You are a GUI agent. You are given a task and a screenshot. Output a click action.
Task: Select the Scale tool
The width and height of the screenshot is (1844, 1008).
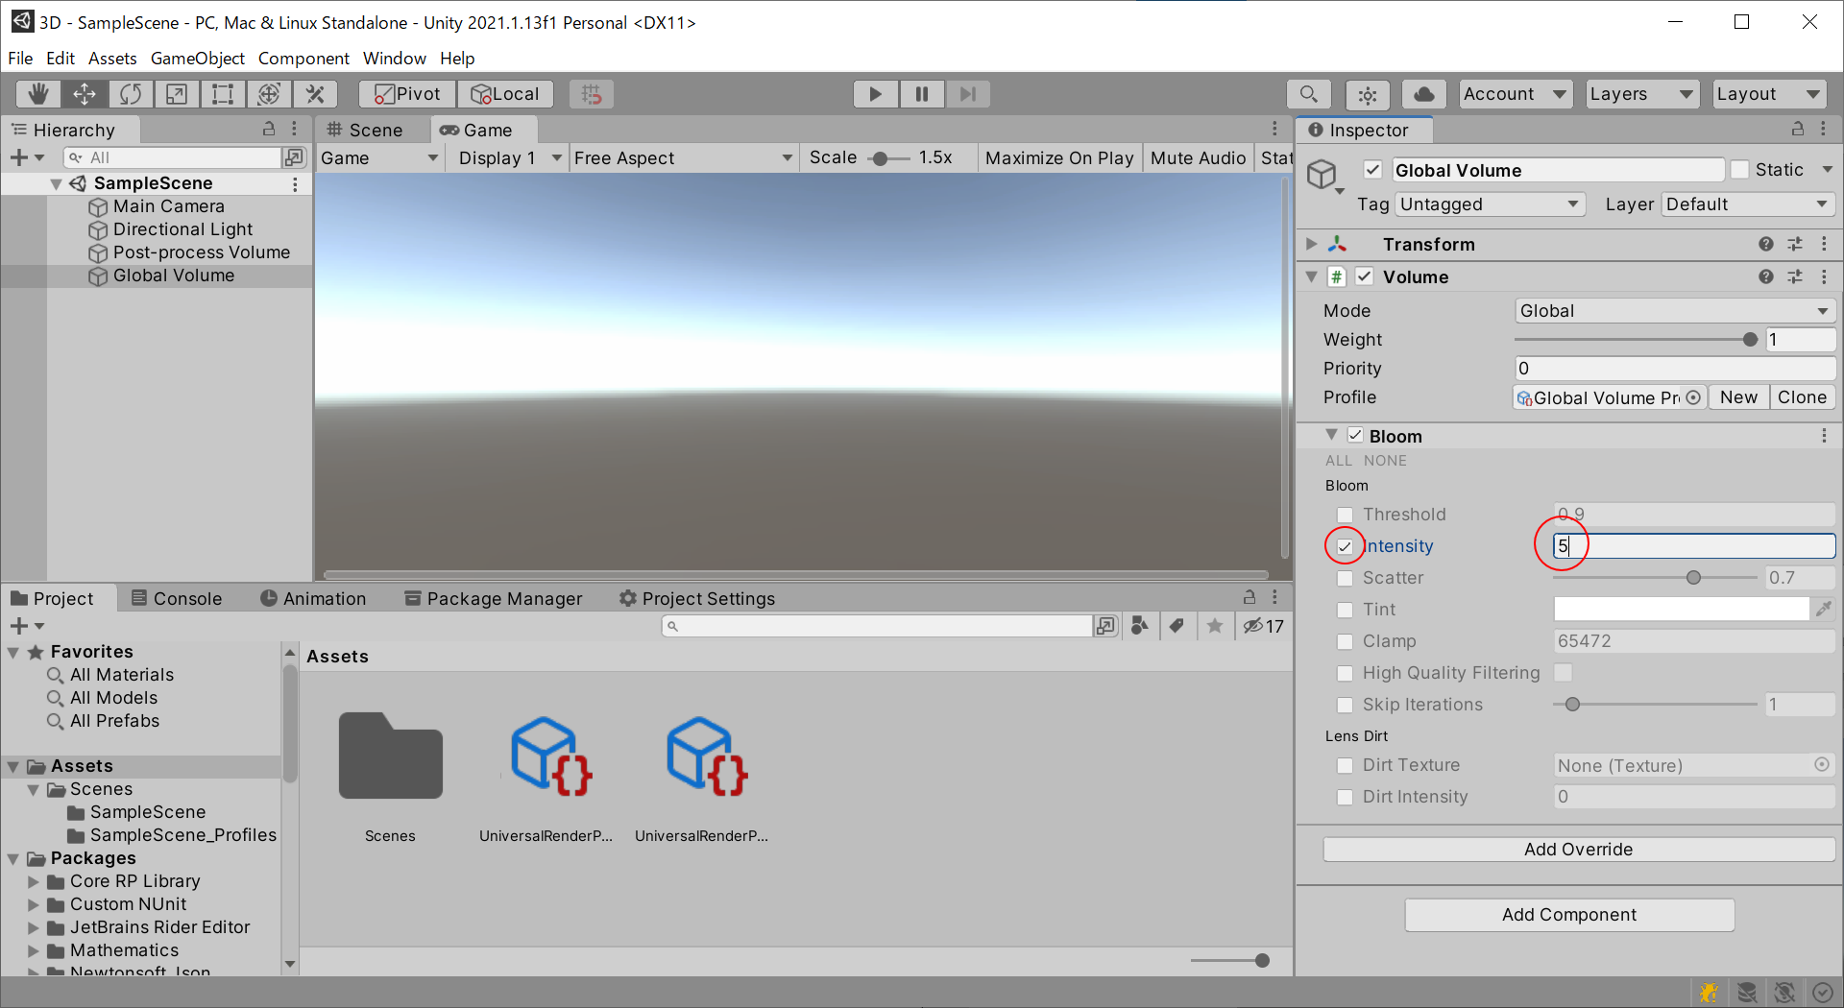coord(177,94)
